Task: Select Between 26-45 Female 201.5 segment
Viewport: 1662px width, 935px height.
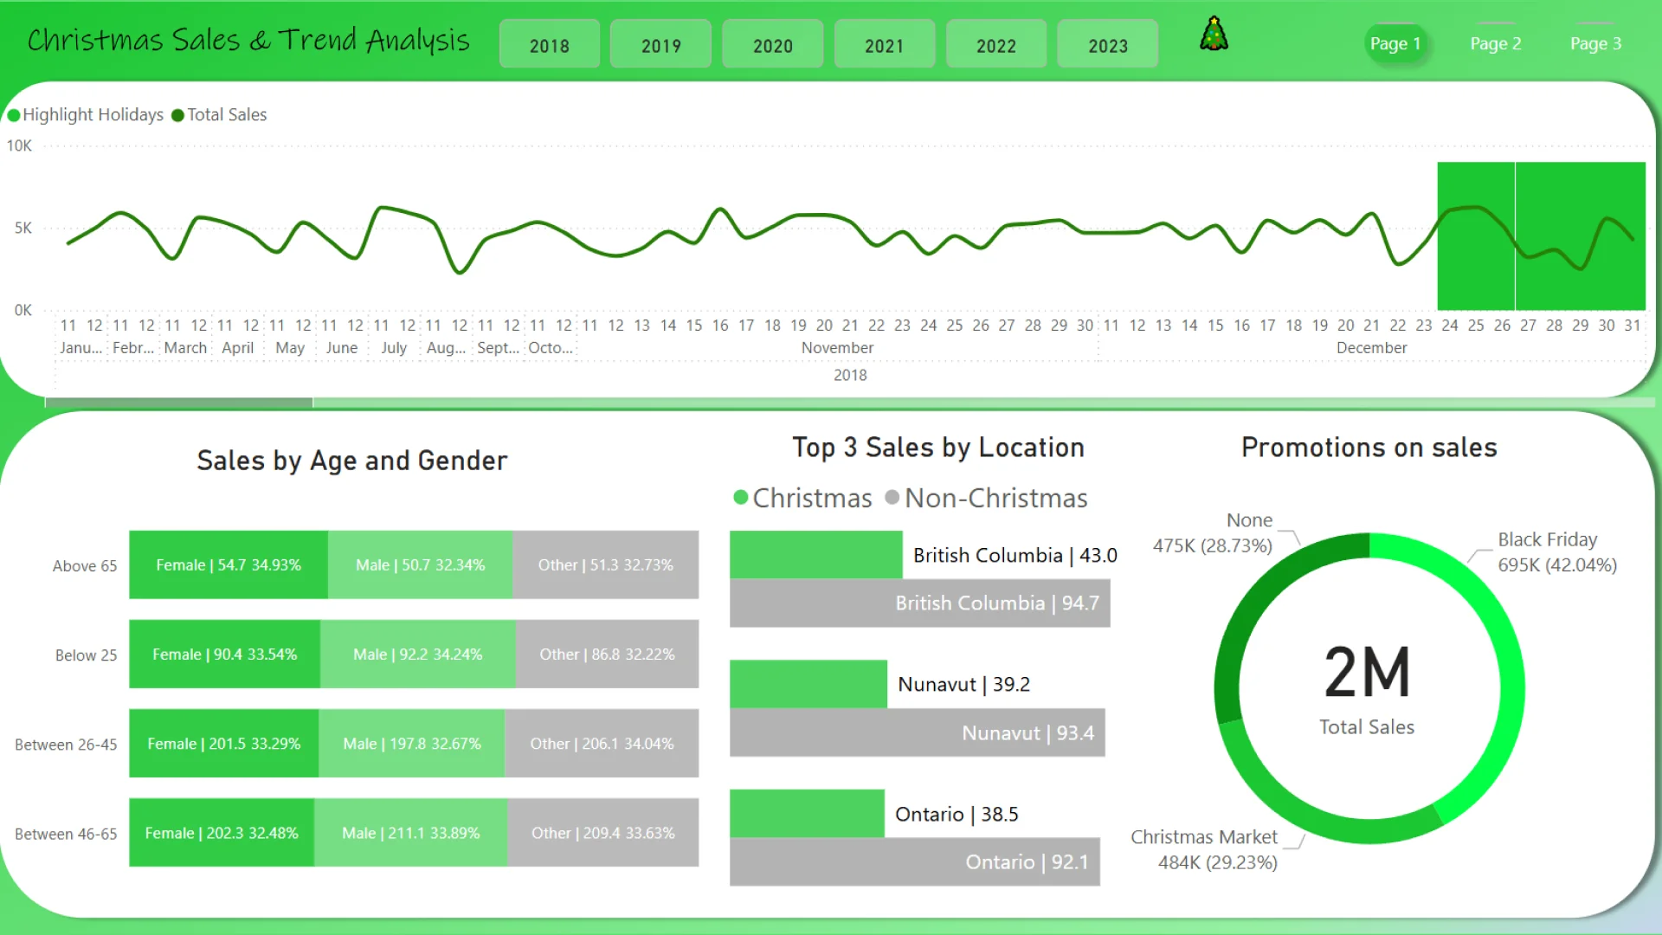Action: point(224,744)
